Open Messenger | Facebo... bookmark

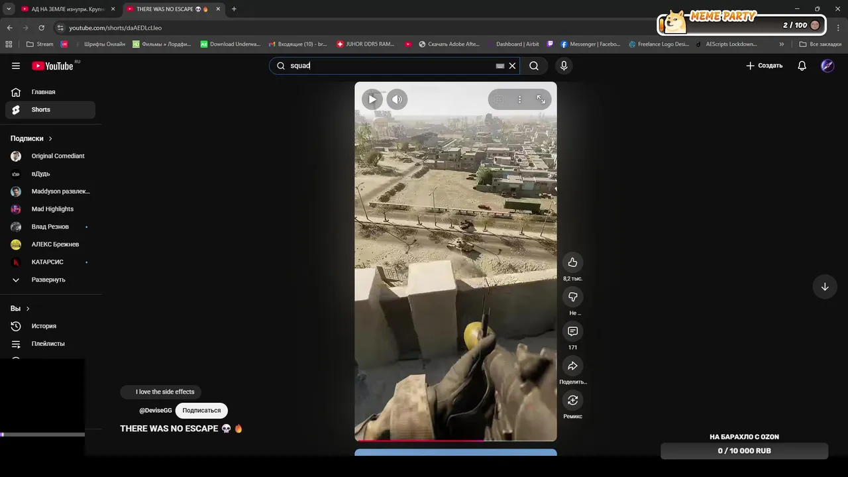click(590, 44)
